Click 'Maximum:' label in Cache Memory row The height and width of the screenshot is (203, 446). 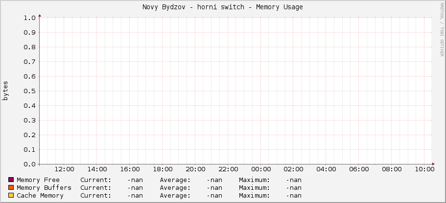254,196
